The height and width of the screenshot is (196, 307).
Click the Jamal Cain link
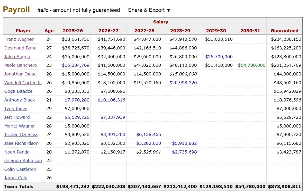pyautogui.click(x=16, y=178)
